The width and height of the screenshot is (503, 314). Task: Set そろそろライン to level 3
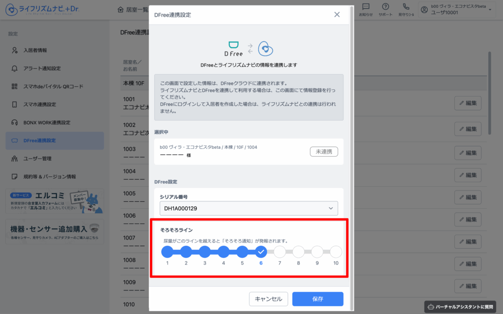(205, 252)
